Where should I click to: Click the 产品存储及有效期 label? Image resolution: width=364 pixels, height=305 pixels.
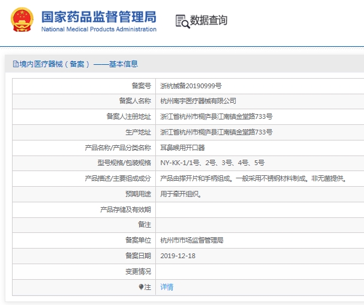(125, 210)
